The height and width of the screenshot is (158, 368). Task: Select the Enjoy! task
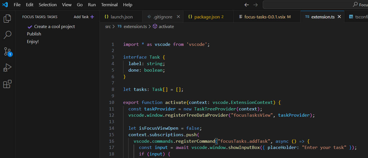[57, 42]
